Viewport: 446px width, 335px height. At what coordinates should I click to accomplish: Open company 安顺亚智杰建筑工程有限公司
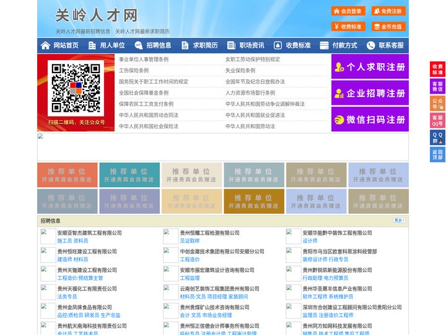point(90,233)
